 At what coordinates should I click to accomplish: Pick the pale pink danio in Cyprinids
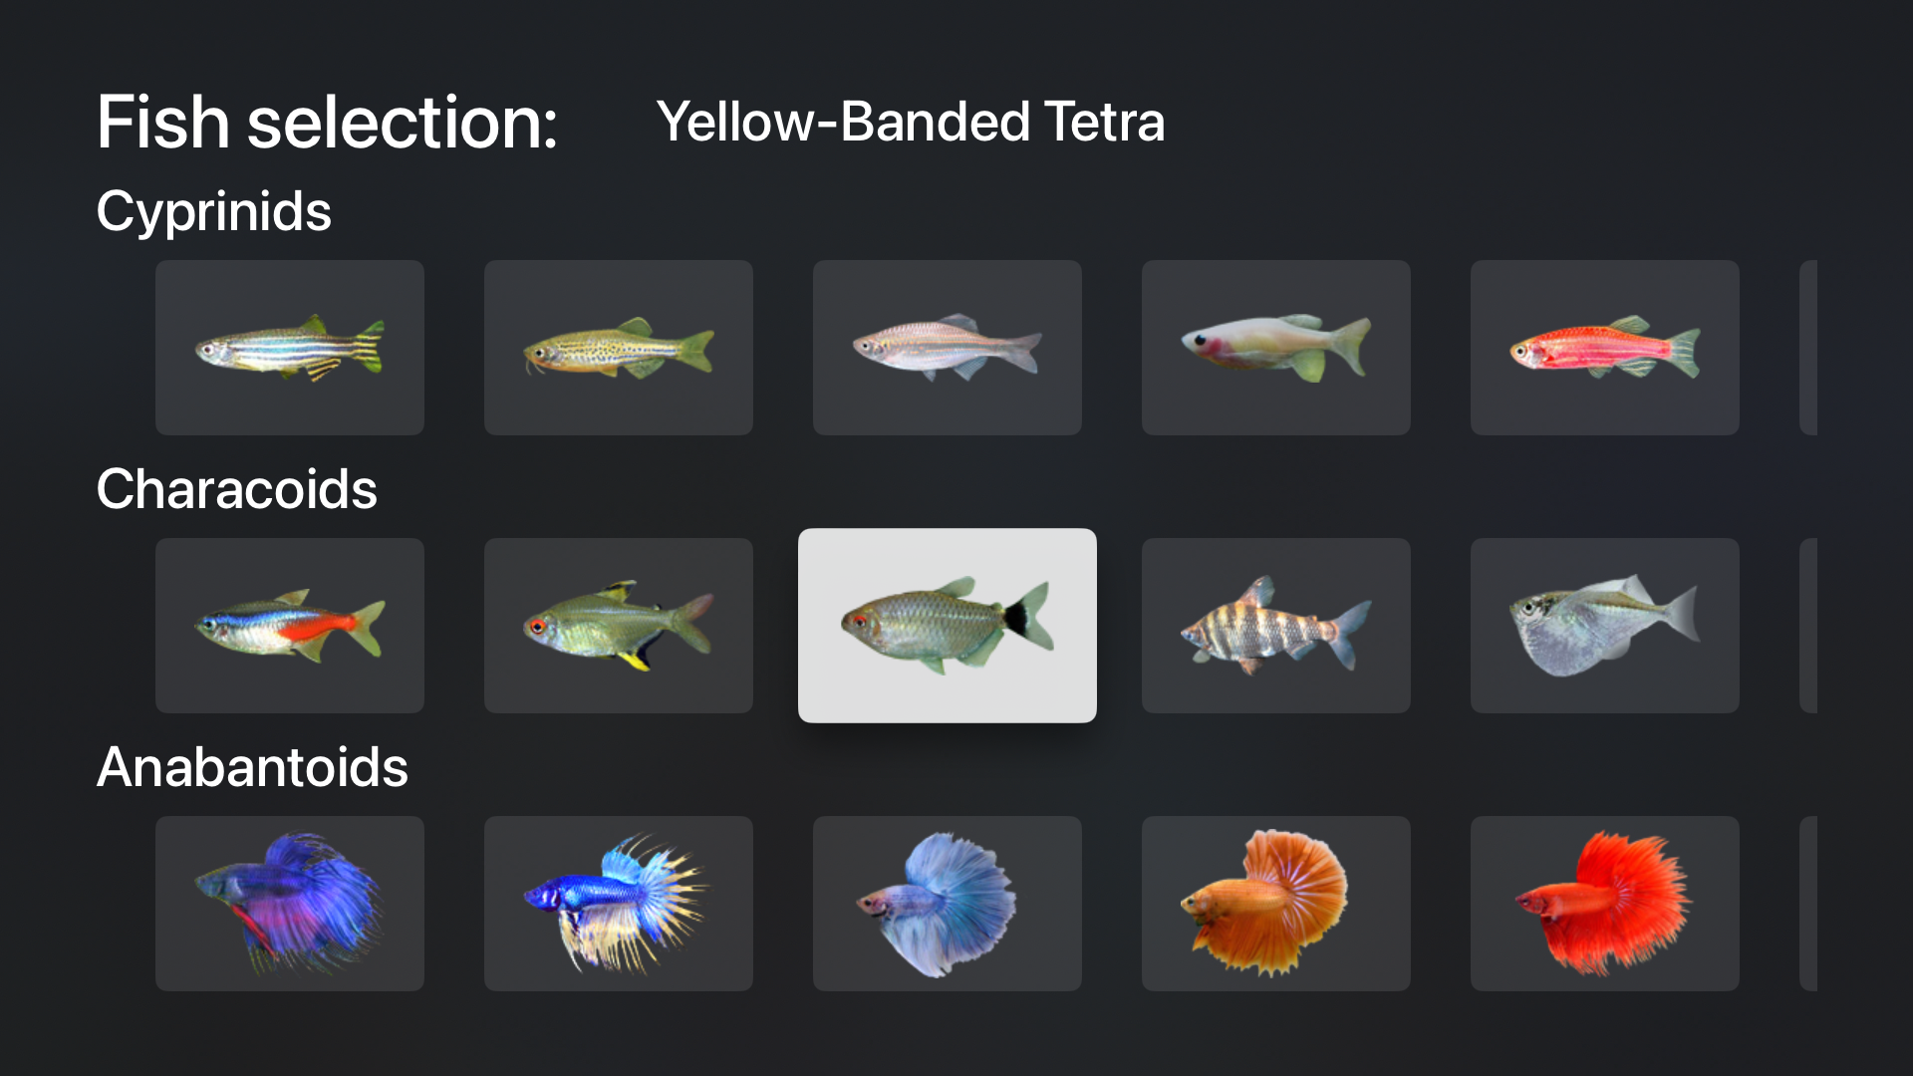pyautogui.click(x=948, y=348)
